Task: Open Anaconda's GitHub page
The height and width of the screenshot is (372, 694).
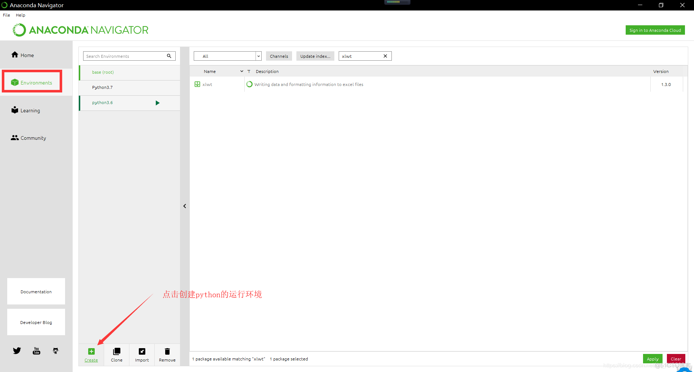Action: (56, 351)
